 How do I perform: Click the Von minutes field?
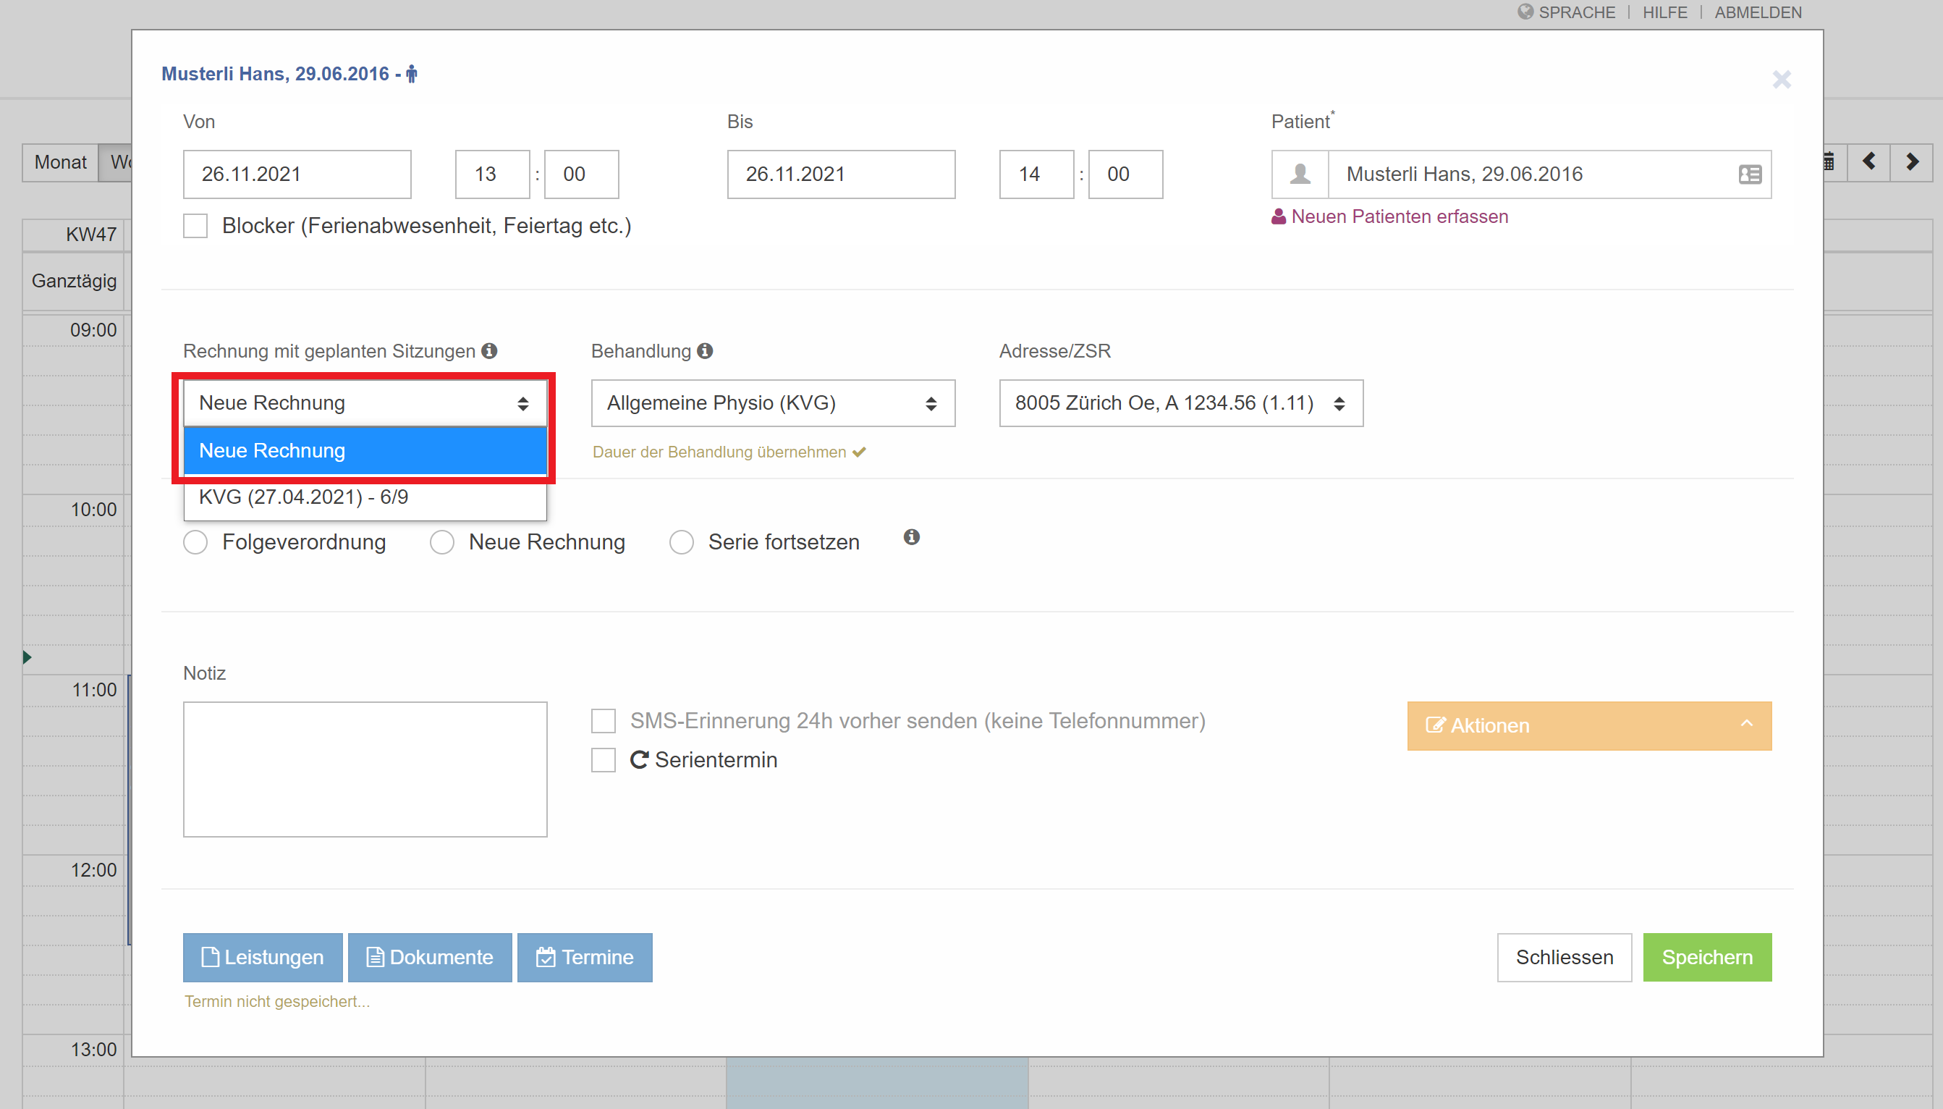[x=582, y=174]
